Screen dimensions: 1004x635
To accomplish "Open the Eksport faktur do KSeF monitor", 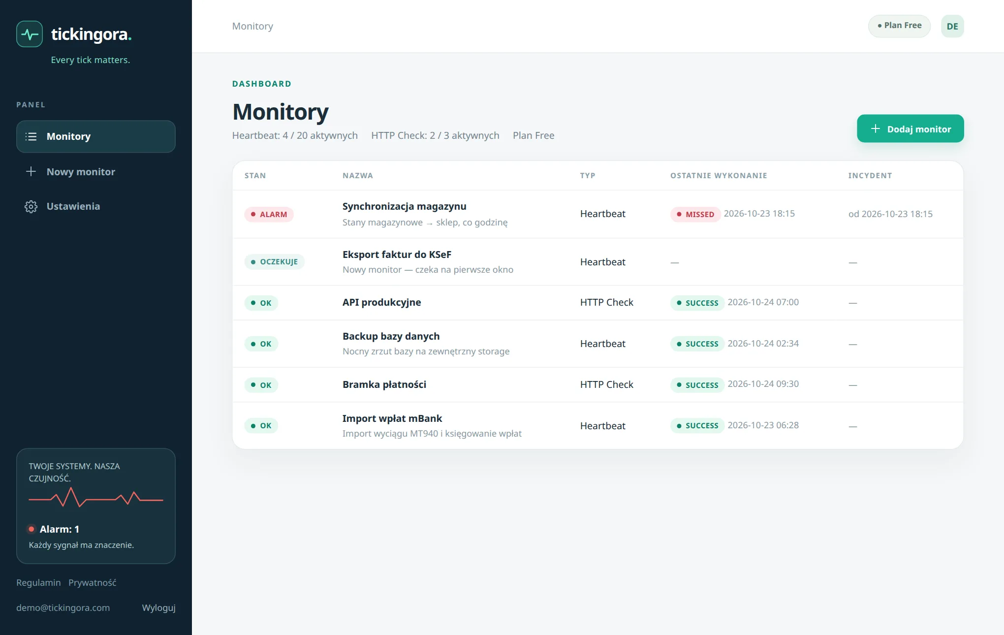I will [397, 254].
